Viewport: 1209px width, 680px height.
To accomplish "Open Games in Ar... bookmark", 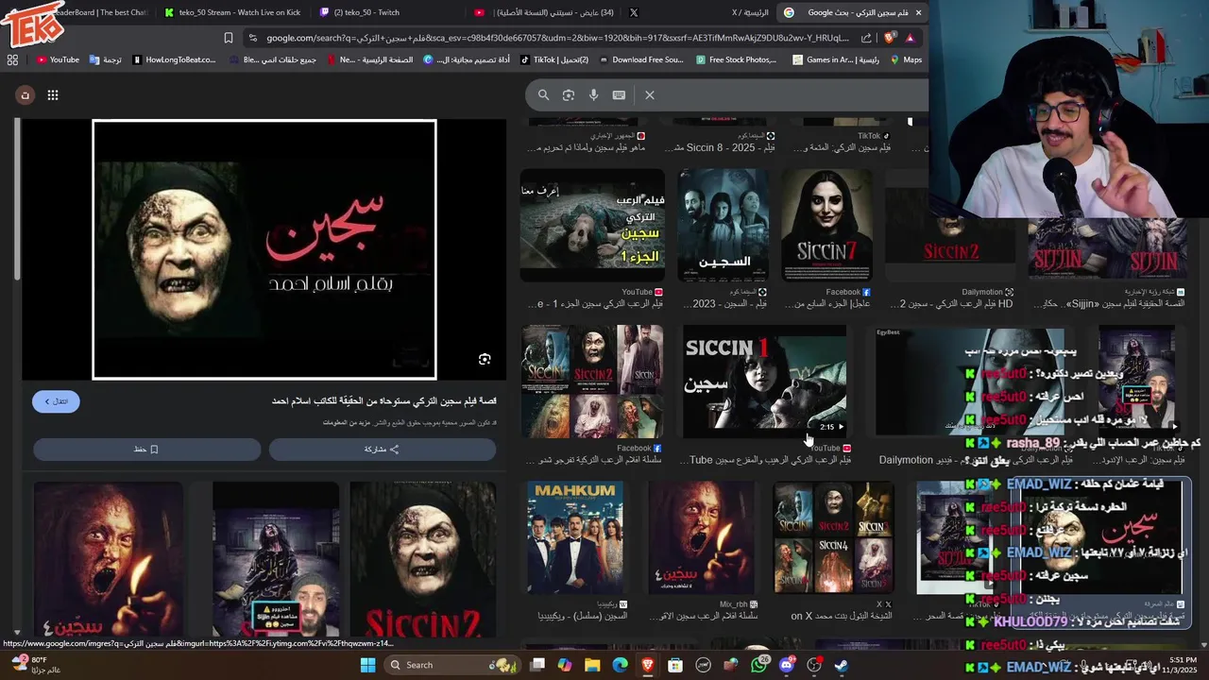I will (x=835, y=59).
